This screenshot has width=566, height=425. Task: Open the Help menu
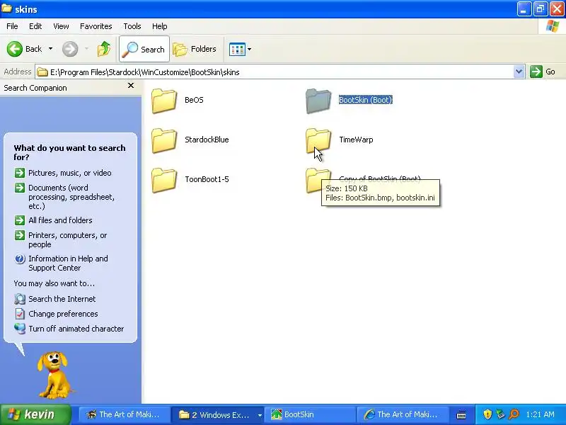(x=160, y=26)
